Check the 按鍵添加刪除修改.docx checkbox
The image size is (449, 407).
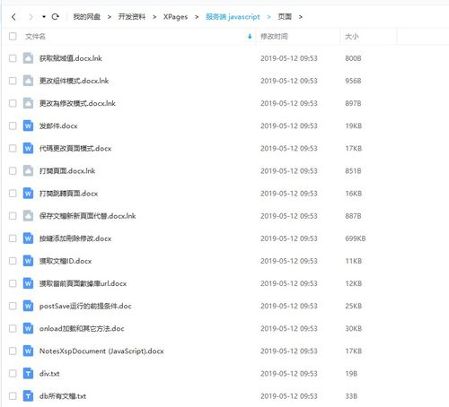(x=13, y=238)
